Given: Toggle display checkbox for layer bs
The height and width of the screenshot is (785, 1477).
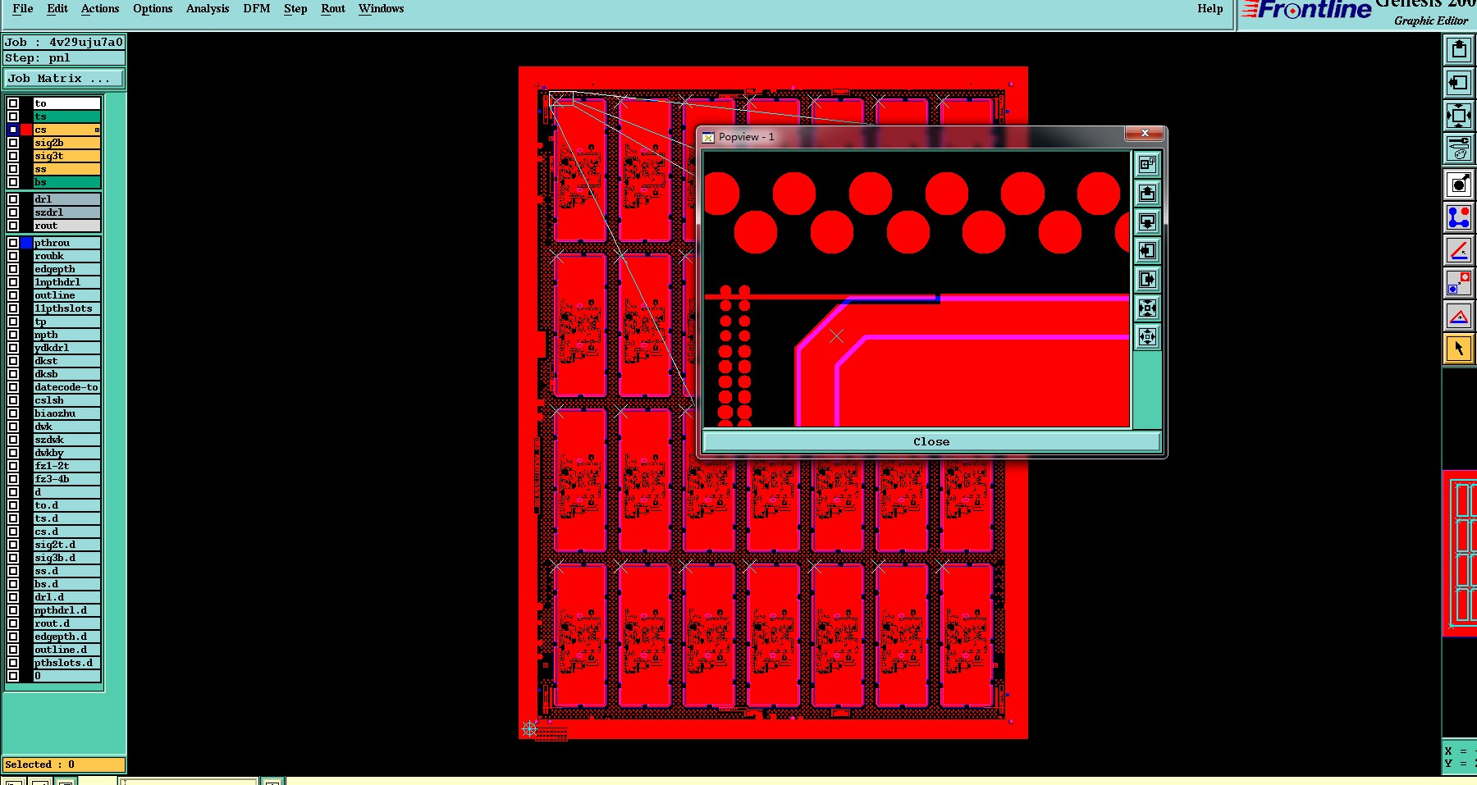Looking at the screenshot, I should coord(13,182).
